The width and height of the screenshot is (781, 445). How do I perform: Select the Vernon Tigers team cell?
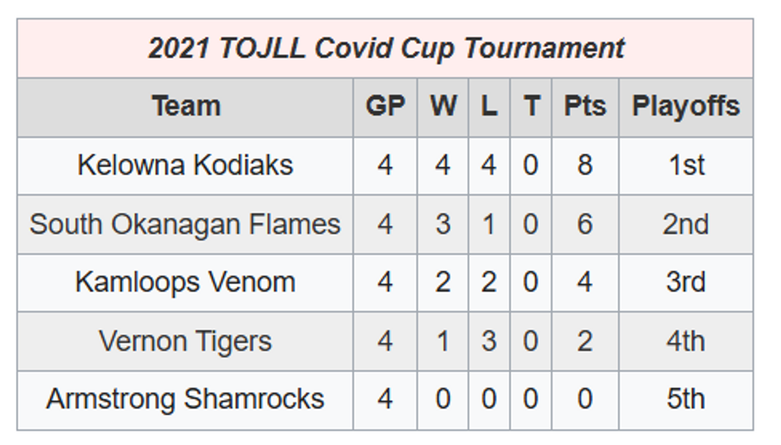(x=185, y=341)
